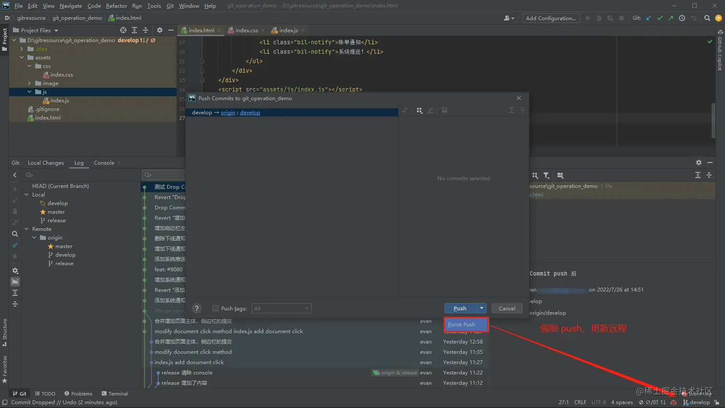This screenshot has height=408, width=725.
Task: Open Git tool window settings gear
Action: pyautogui.click(x=699, y=163)
